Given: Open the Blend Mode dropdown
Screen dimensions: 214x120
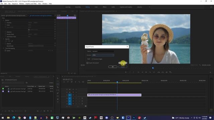Looking at the screenshot, I should click(x=36, y=46).
